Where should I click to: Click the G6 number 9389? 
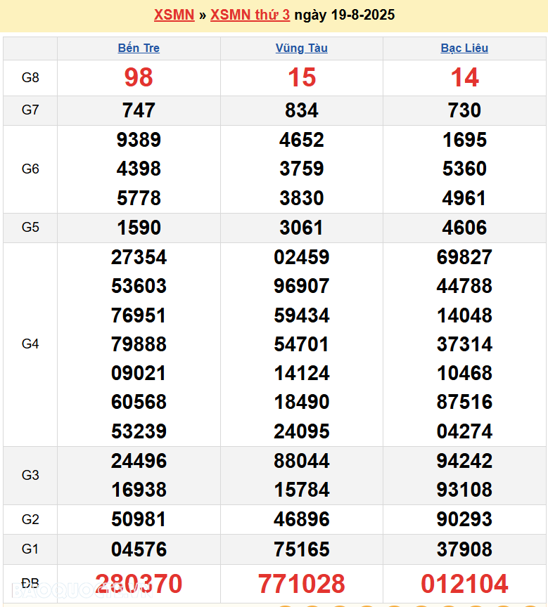click(139, 140)
